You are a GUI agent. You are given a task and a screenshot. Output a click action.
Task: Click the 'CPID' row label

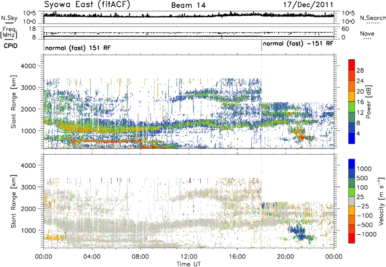point(11,46)
